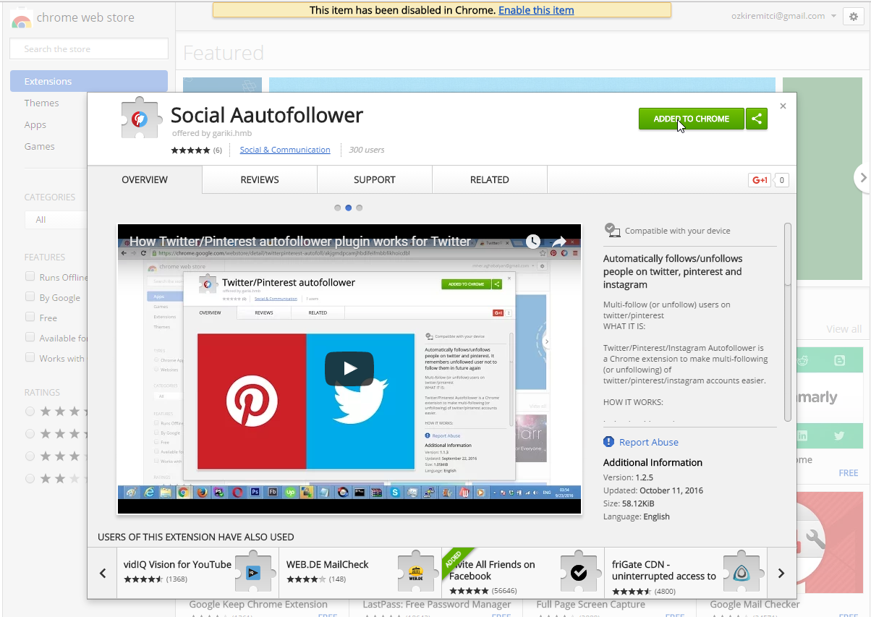Check the Works with Google Drive filter
871x617 pixels.
(x=30, y=357)
